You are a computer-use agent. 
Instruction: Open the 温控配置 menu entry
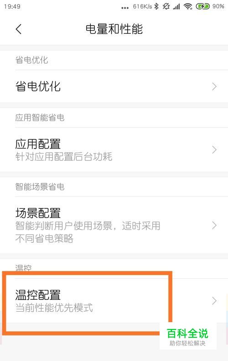tap(114, 301)
